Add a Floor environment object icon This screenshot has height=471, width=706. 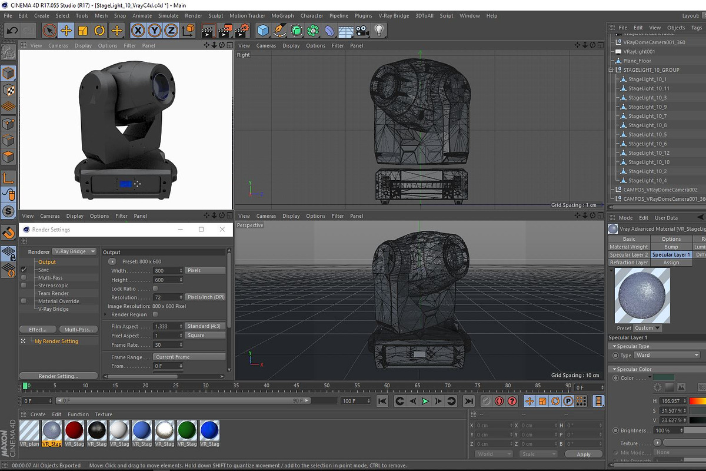pos(346,30)
